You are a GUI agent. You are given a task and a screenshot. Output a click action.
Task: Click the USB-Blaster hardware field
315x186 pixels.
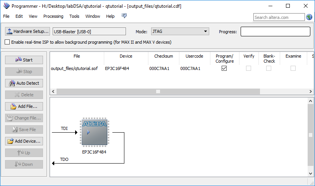[x=89, y=31]
